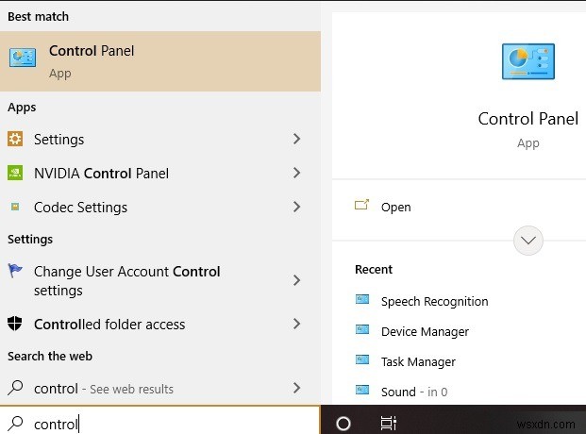Open Task View from the taskbar

pyautogui.click(x=388, y=424)
